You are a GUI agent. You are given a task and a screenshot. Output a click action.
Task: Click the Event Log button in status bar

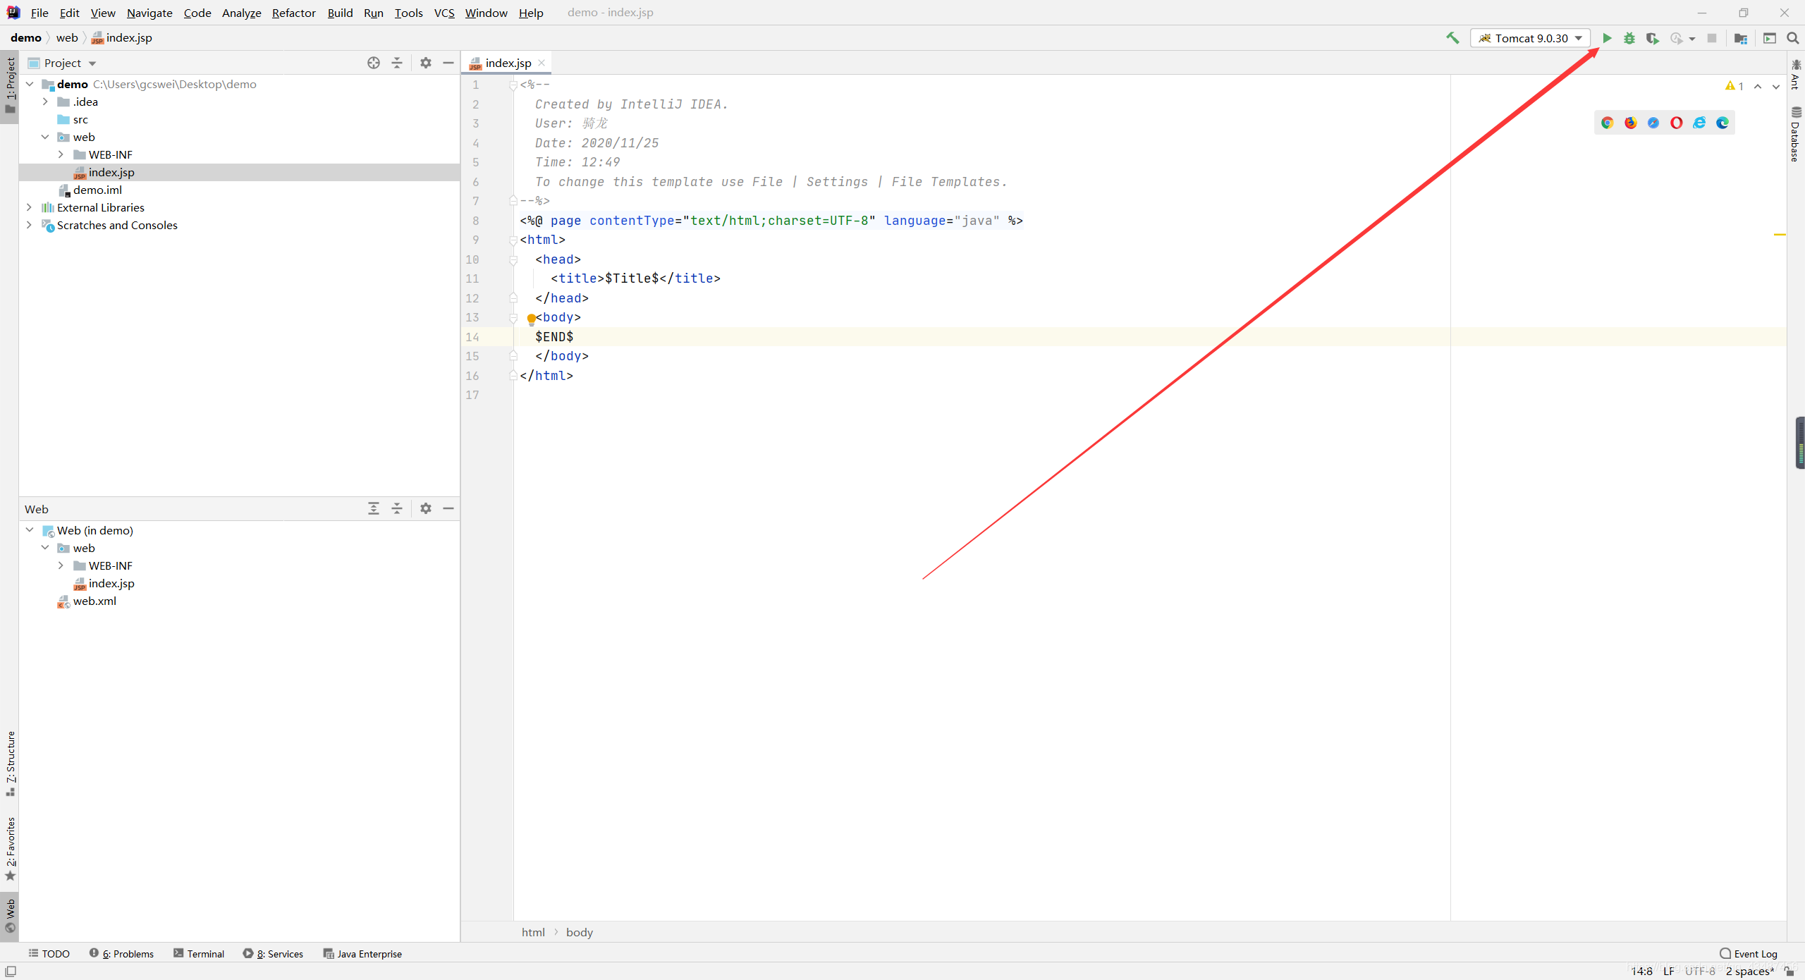click(1752, 953)
